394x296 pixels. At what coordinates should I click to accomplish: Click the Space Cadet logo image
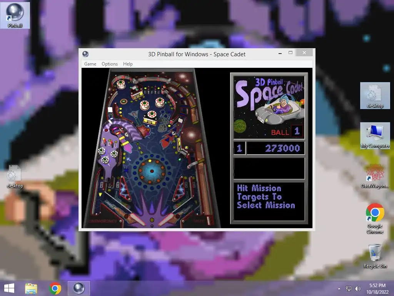point(269,108)
